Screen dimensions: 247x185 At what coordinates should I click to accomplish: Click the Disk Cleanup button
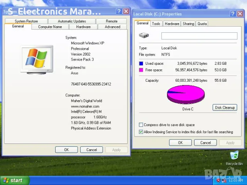click(x=225, y=108)
